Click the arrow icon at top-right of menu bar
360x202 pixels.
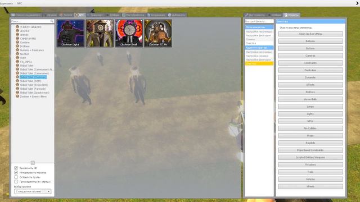tap(358, 3)
